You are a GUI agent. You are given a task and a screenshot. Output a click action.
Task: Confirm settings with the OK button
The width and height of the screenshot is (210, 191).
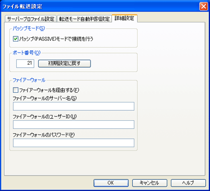(x=111, y=183)
